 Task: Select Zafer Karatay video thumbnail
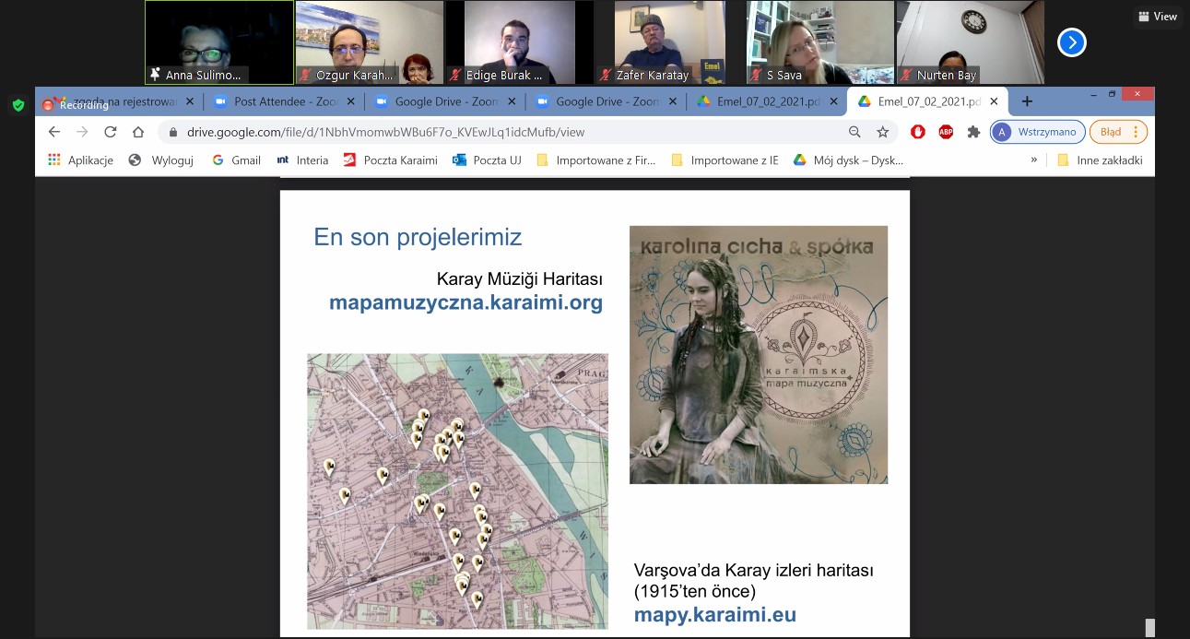[x=670, y=42]
